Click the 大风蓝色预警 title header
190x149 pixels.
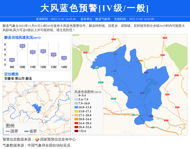tap(95, 8)
